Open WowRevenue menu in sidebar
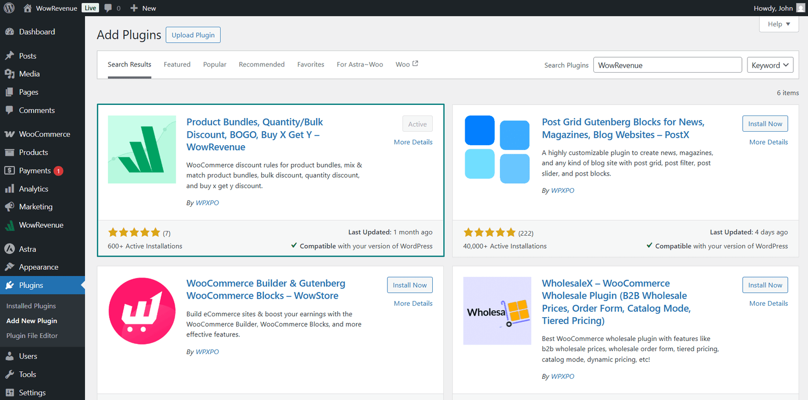Viewport: 808px width, 400px height. coord(42,225)
